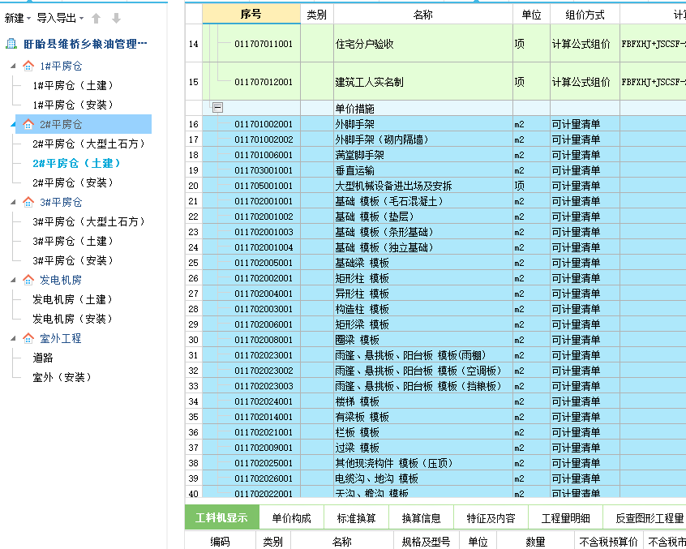Click the 电缆沟、地沟 模板 cell
Screen dimensions: 686x549
tap(423, 478)
